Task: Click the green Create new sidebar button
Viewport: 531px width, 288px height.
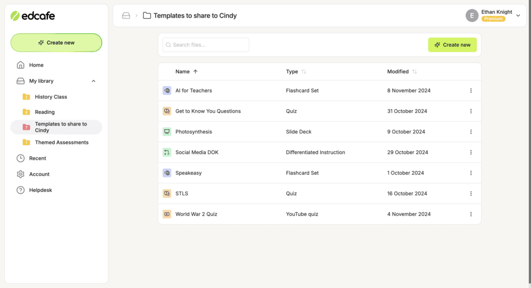Action: click(56, 43)
